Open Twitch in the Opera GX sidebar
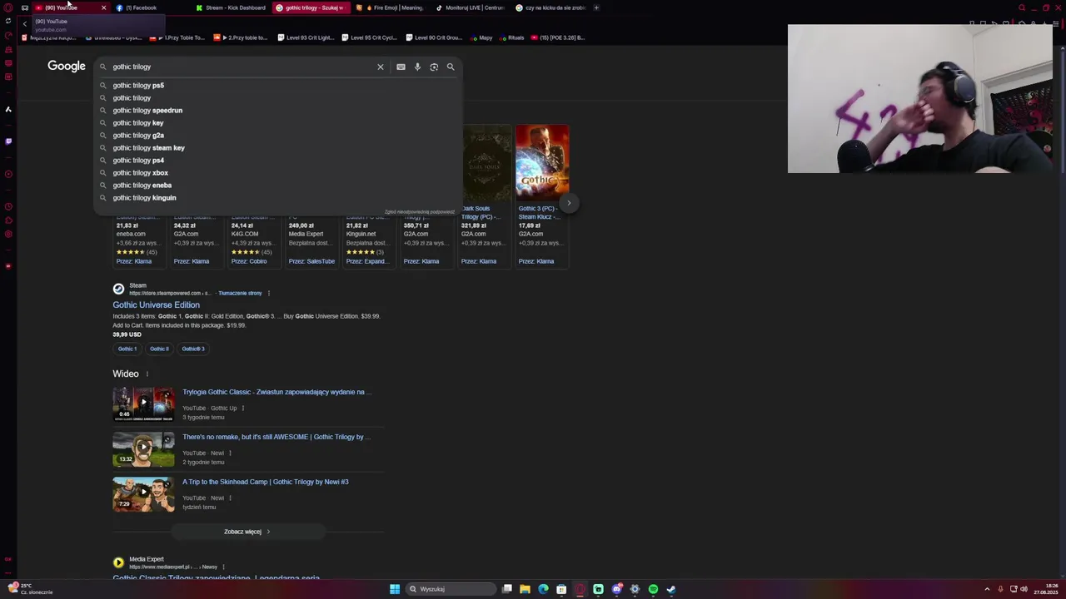Screen dimensions: 1066x599 pyautogui.click(x=8, y=141)
